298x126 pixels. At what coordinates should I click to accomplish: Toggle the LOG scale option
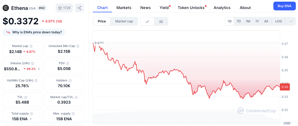point(279,21)
